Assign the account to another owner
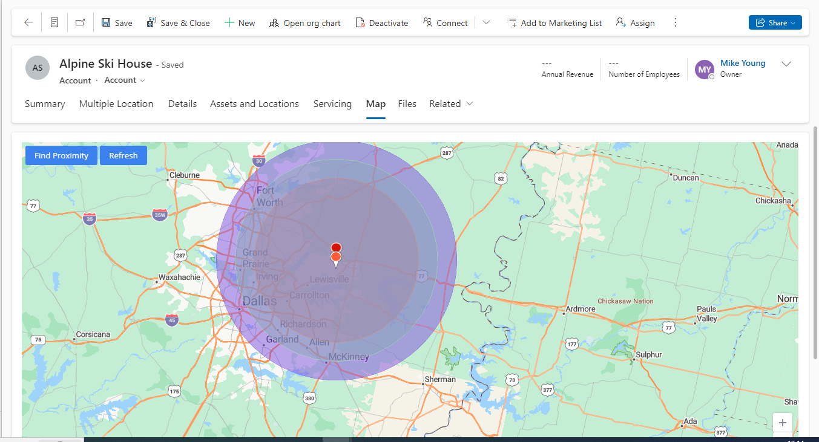The height and width of the screenshot is (442, 819). coord(636,23)
